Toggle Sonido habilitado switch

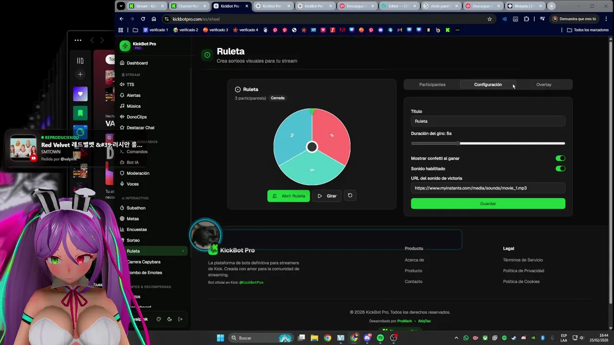click(560, 169)
